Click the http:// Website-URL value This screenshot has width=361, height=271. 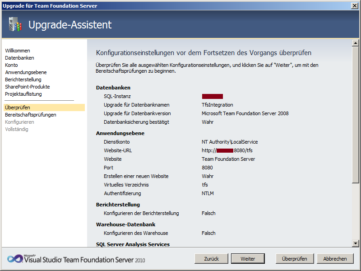[x=227, y=150]
